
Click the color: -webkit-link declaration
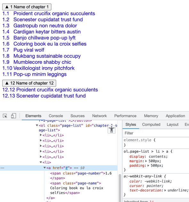click(x=151, y=182)
